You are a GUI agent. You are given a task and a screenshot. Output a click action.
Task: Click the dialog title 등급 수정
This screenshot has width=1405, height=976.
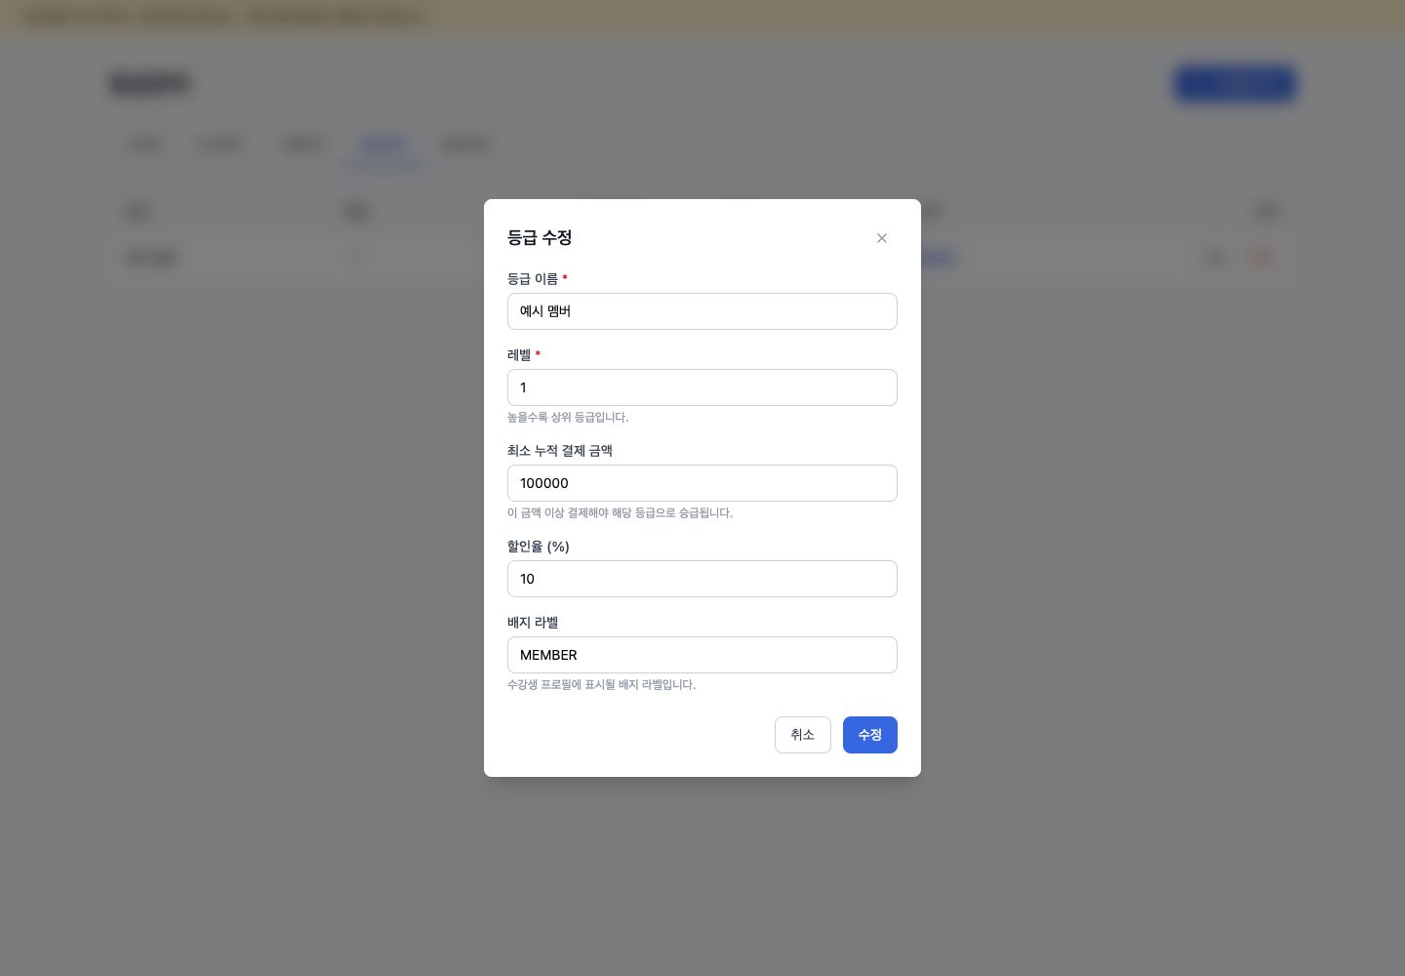(540, 238)
